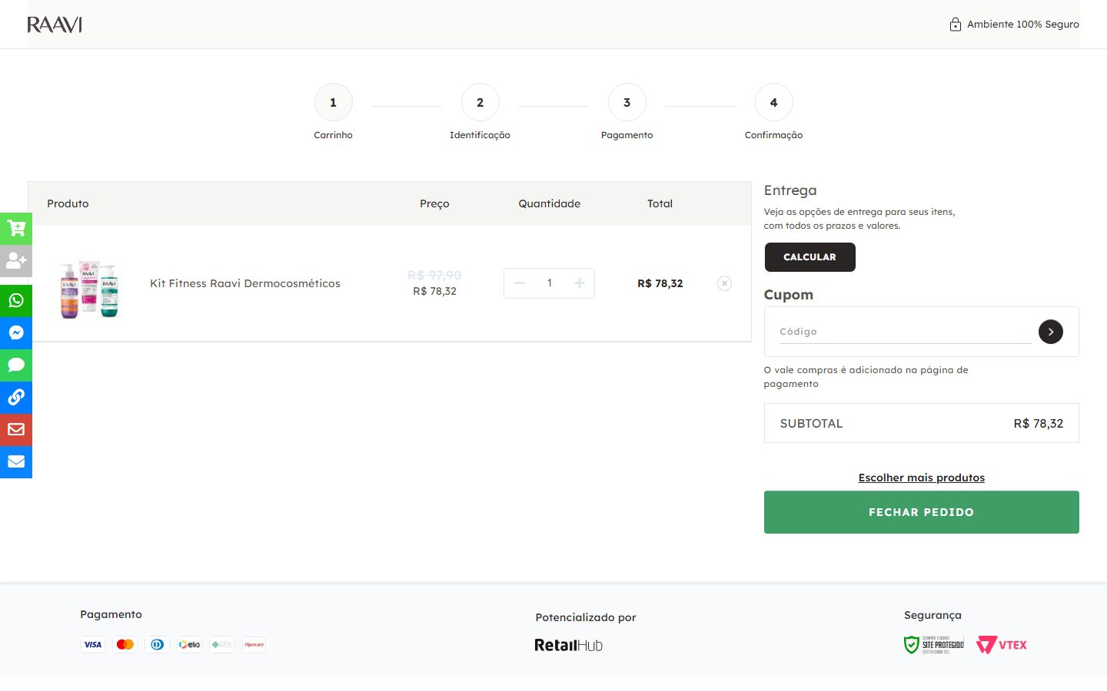The height and width of the screenshot is (691, 1107).
Task: Click the blue envelope sidebar icon
Action: tap(16, 461)
